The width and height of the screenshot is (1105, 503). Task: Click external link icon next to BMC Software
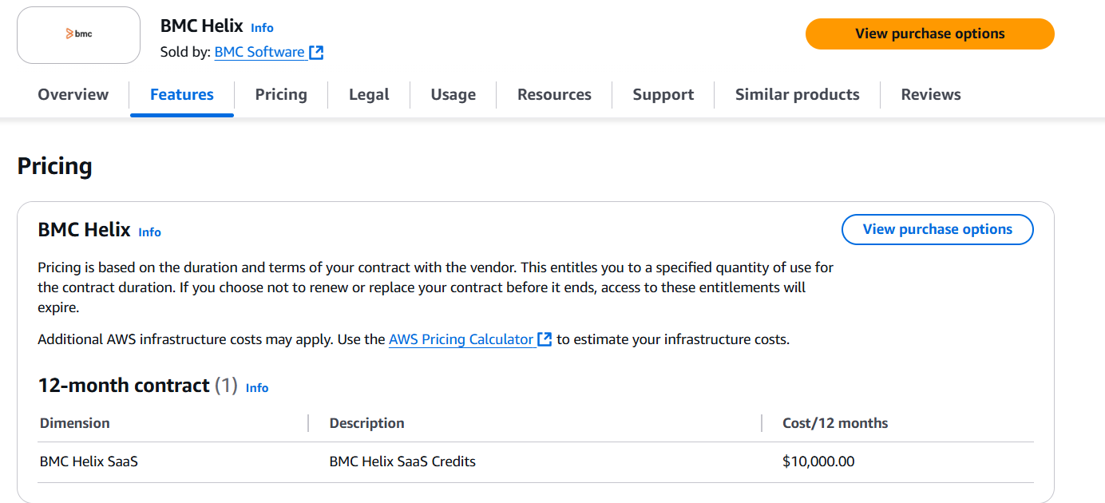click(317, 53)
